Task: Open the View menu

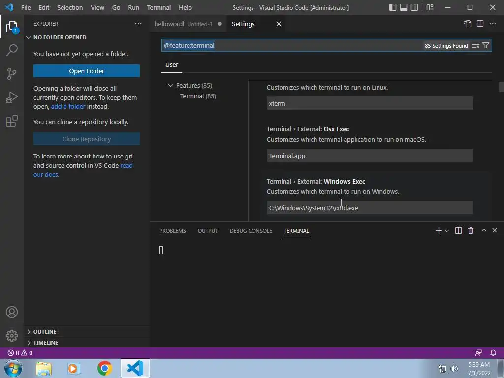Action: 97,7
